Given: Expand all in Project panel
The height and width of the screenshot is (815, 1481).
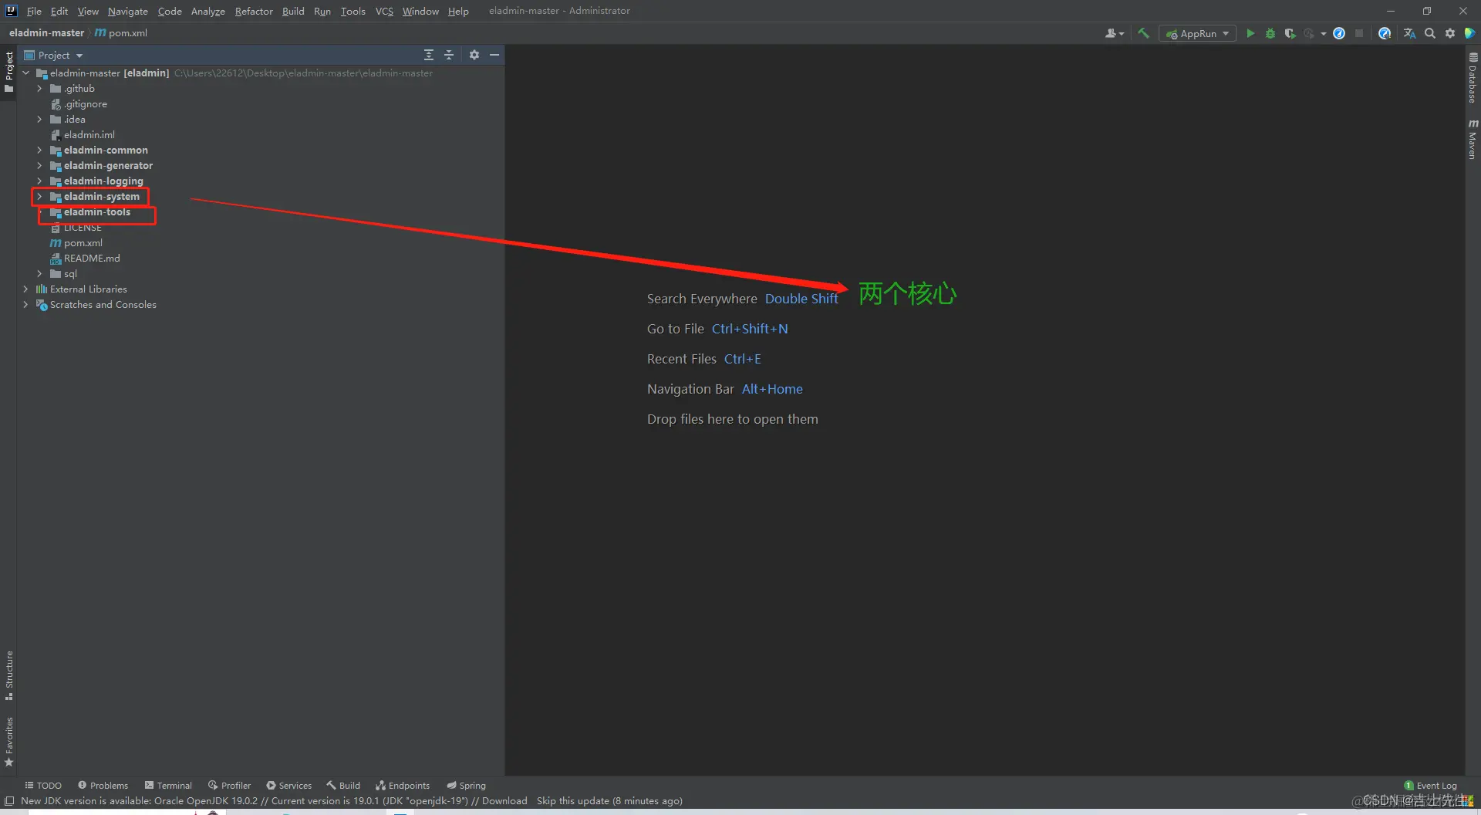Looking at the screenshot, I should point(429,55).
